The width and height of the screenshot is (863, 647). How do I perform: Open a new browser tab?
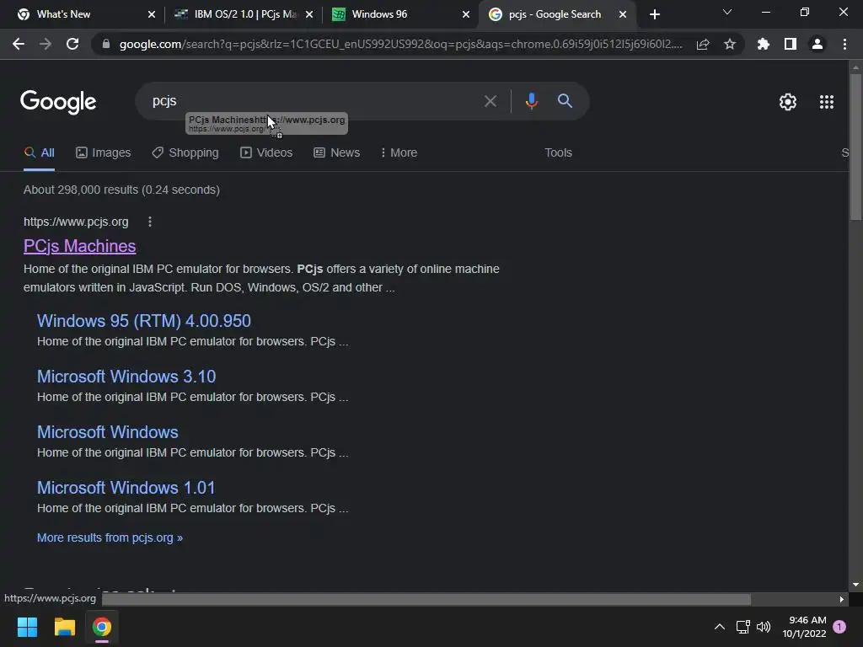654,14
